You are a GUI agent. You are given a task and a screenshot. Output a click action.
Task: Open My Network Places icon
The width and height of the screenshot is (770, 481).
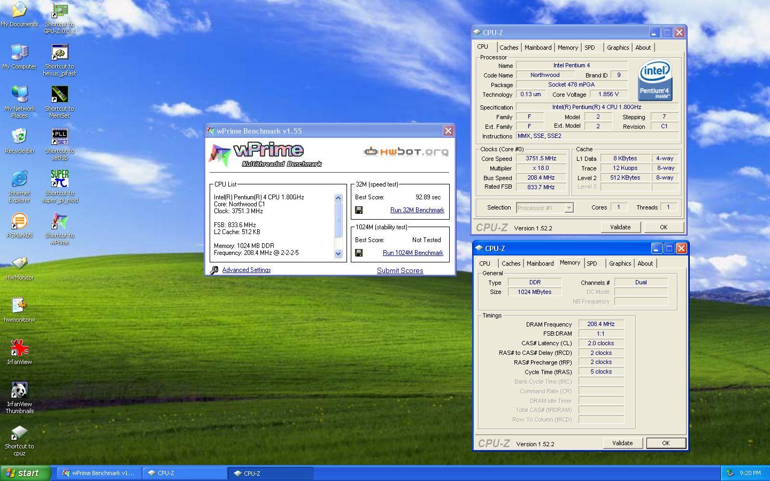19,95
